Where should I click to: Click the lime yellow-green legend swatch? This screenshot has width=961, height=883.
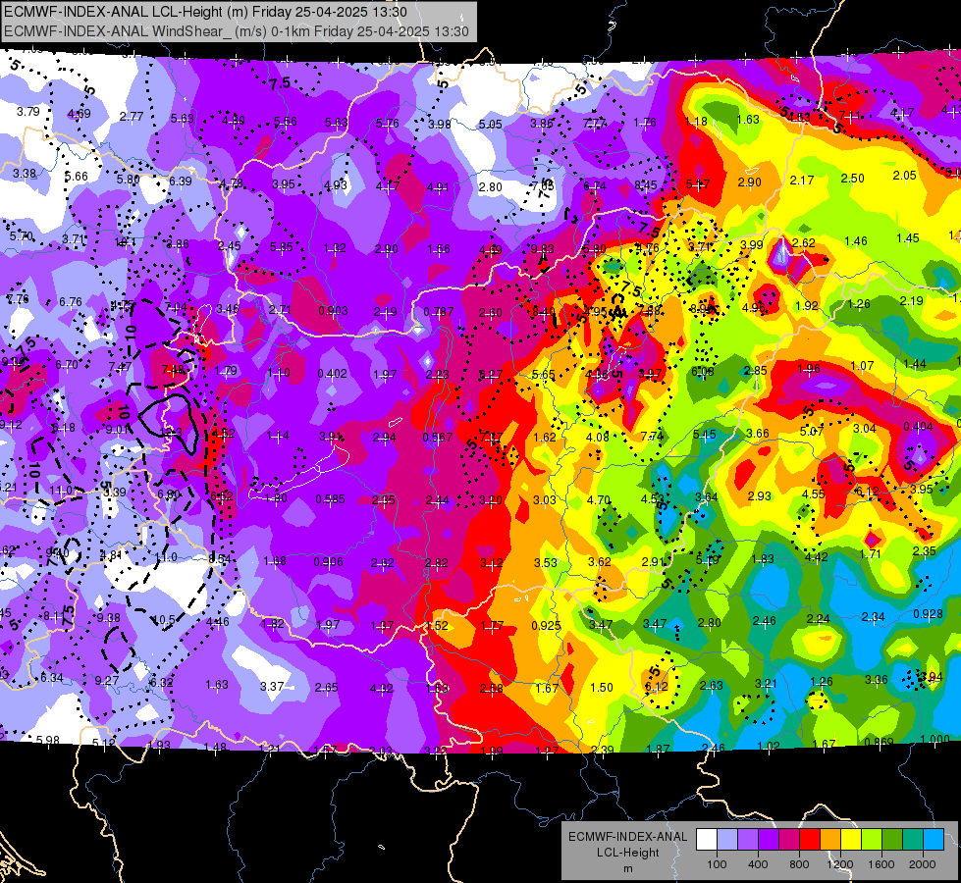pos(872,840)
